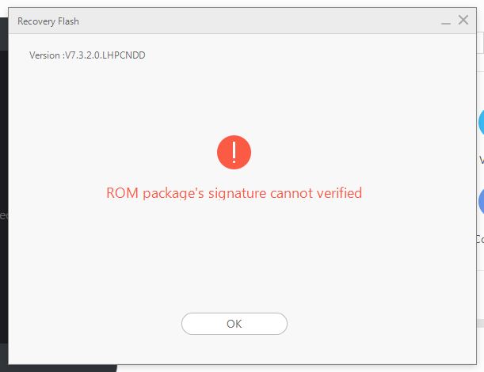Click the Recovery Flash title label

point(48,21)
